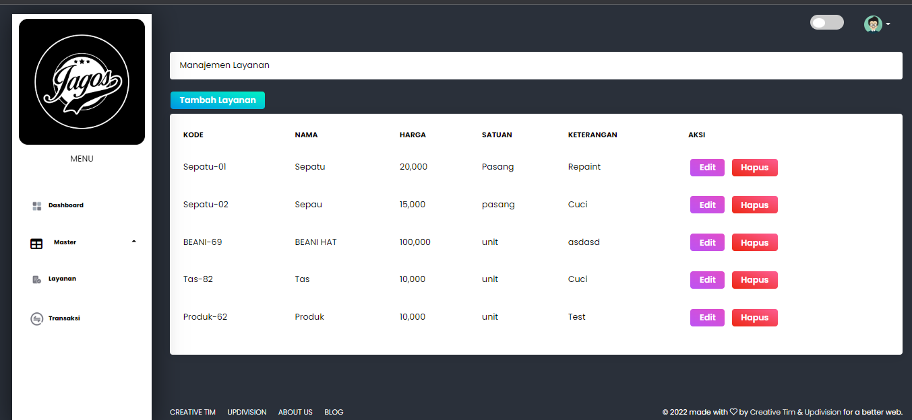The image size is (912, 420).
Task: Click the Jagos logo image
Action: coord(82,81)
